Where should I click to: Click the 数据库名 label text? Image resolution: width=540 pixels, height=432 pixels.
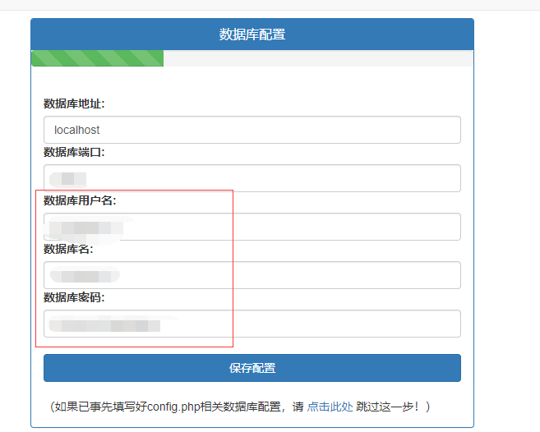pyautogui.click(x=68, y=249)
